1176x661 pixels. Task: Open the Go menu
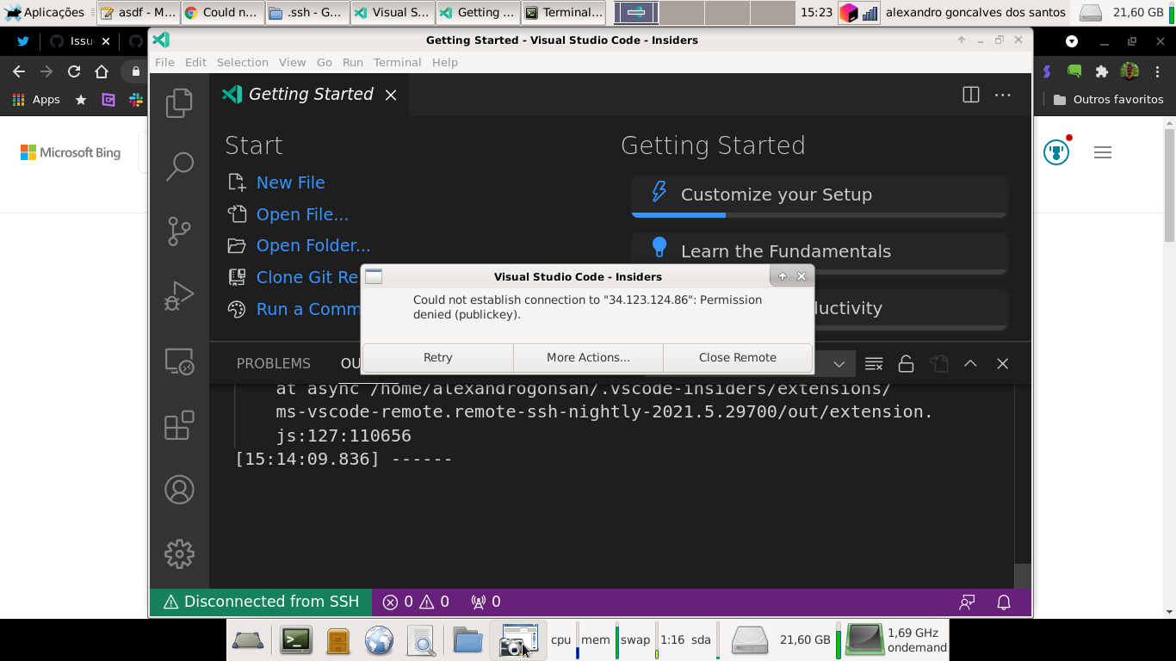(324, 62)
